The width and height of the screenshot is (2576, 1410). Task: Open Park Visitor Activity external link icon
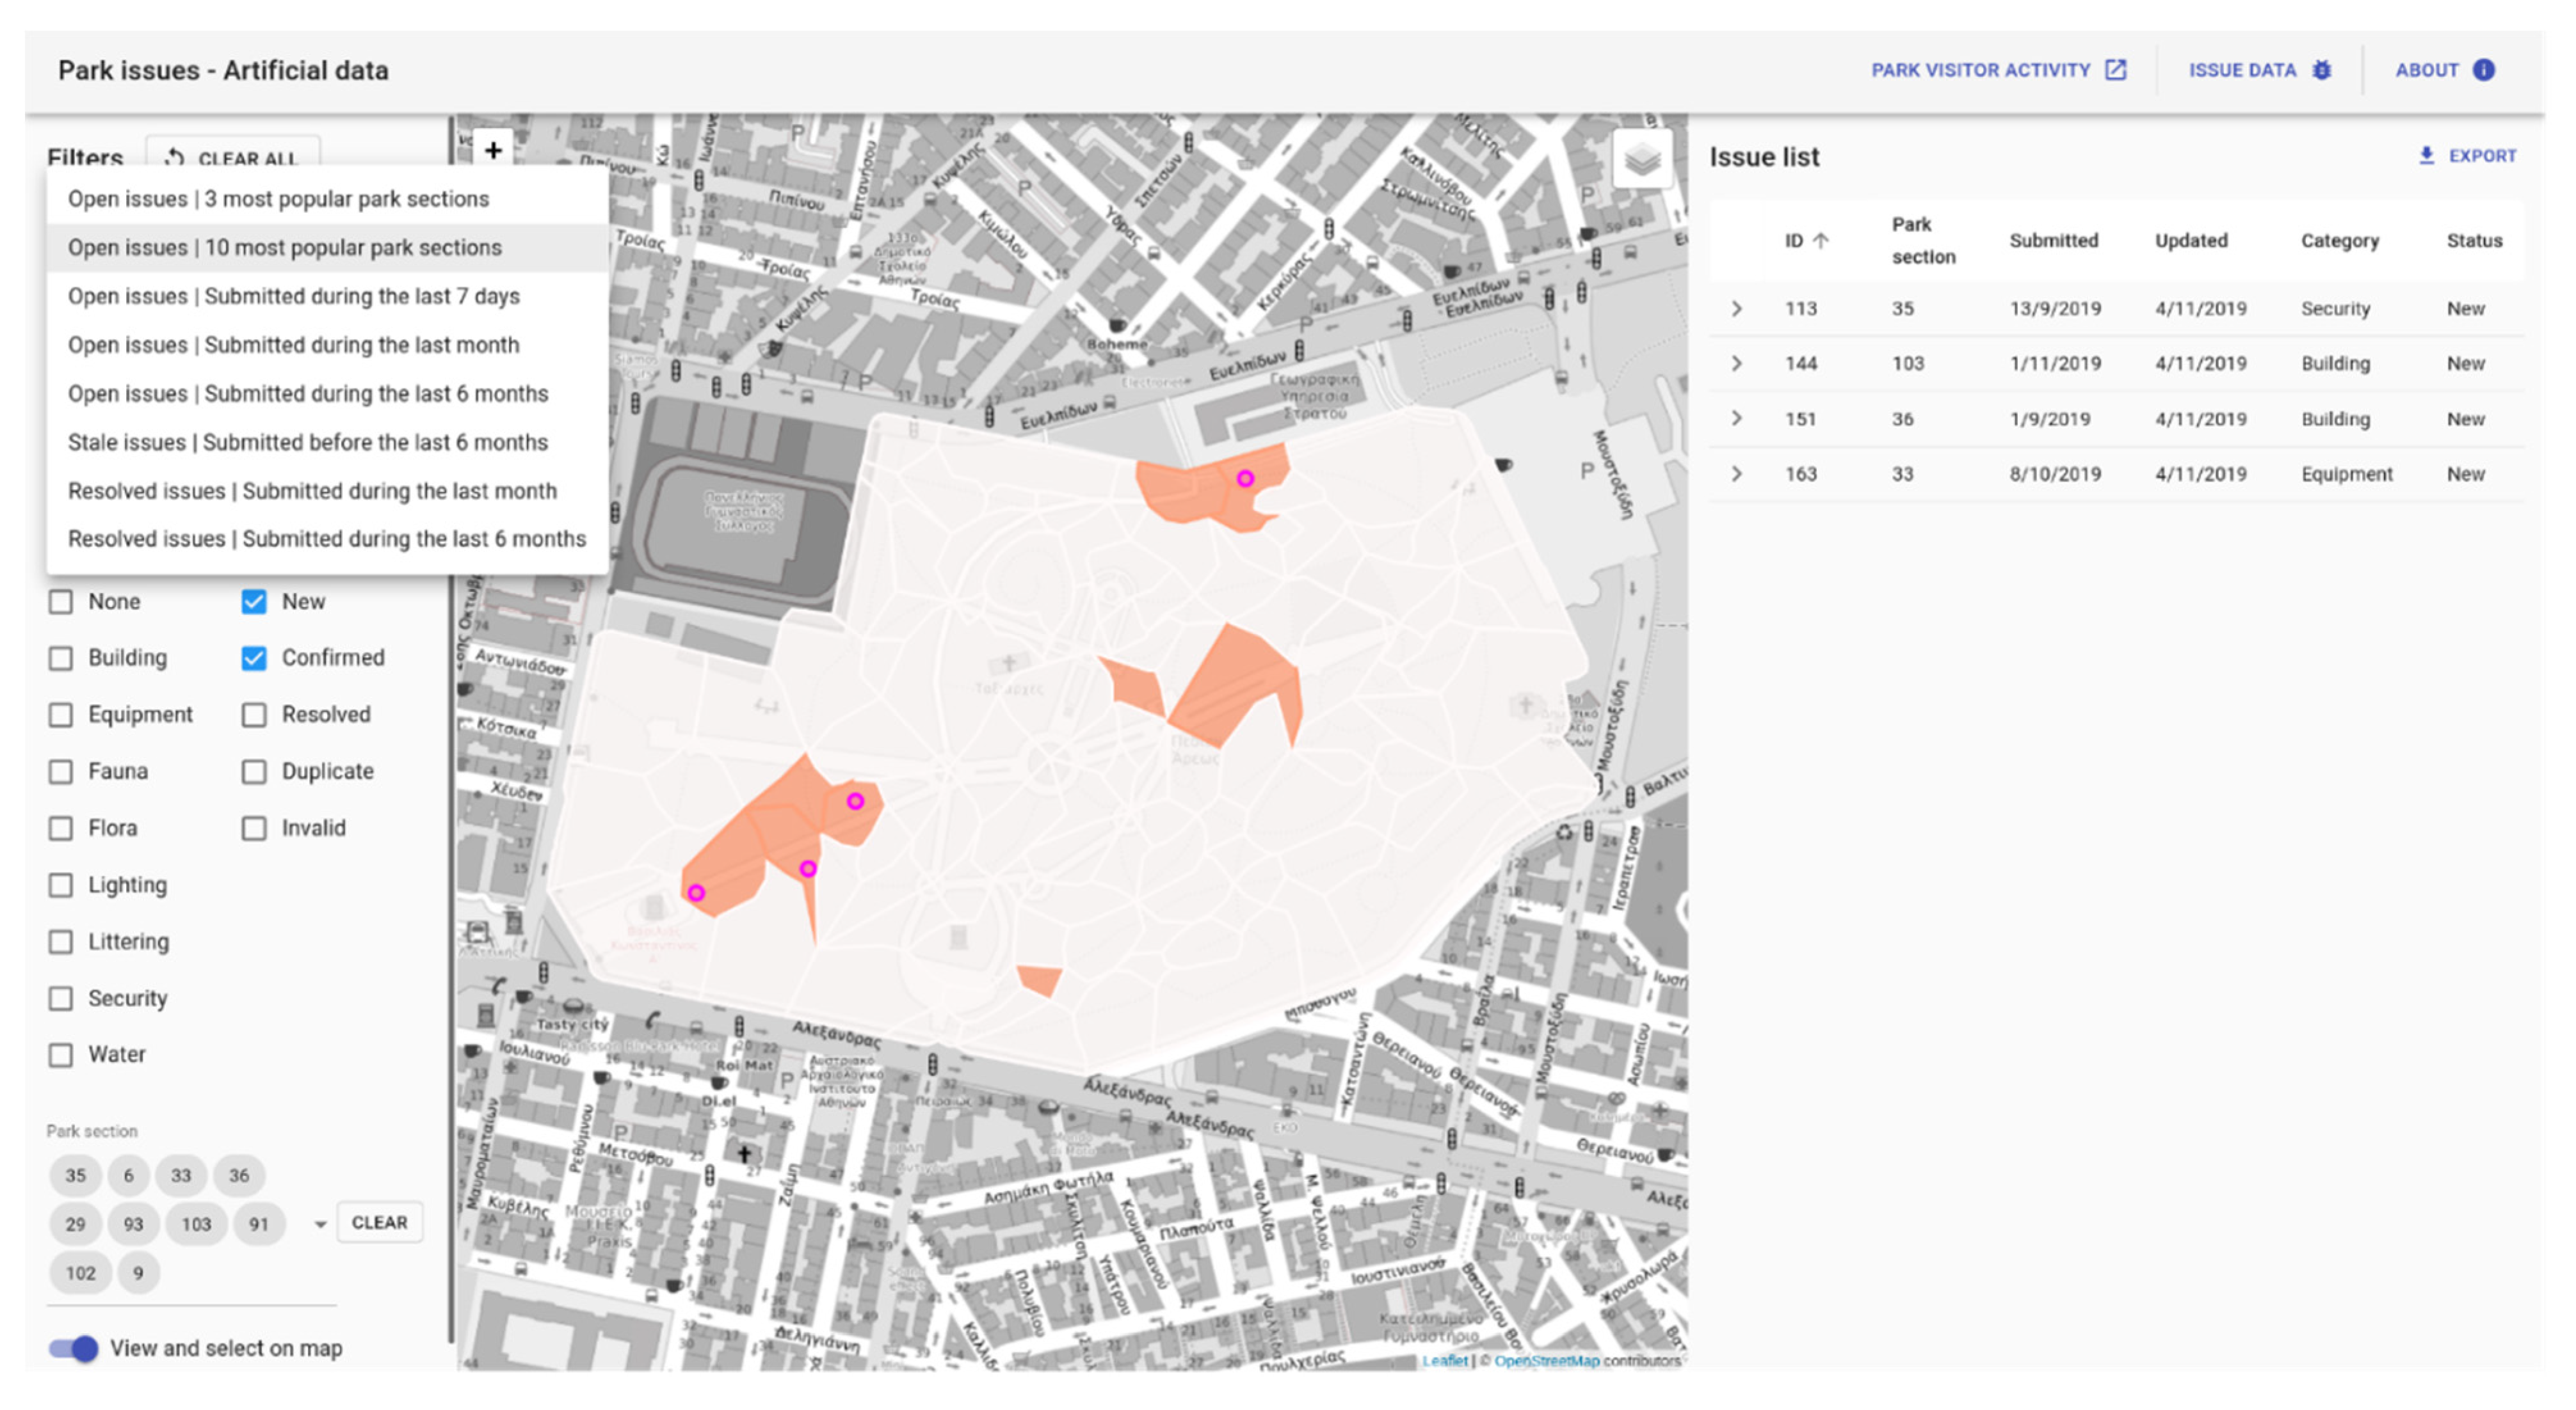[x=2115, y=70]
